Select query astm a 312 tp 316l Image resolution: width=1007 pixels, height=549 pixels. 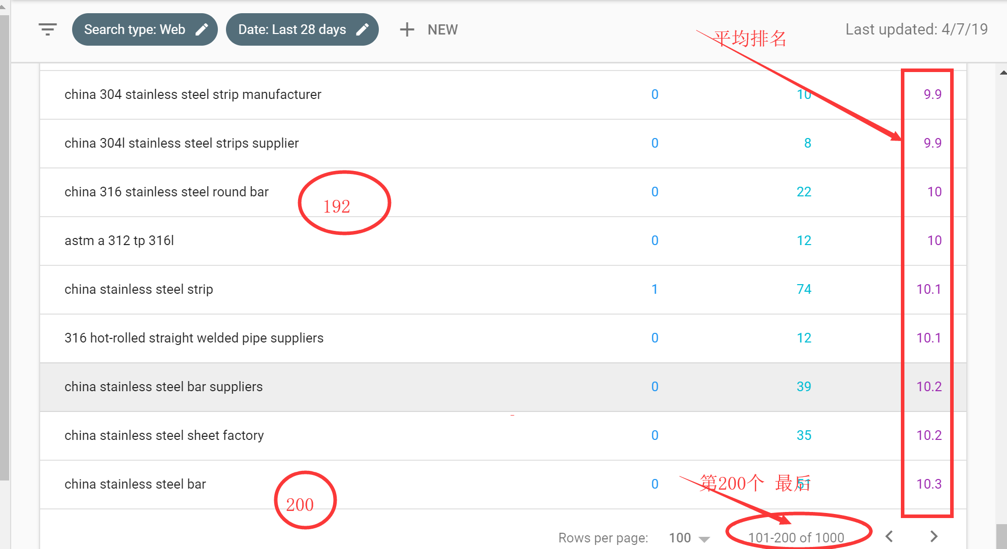pyautogui.click(x=119, y=241)
